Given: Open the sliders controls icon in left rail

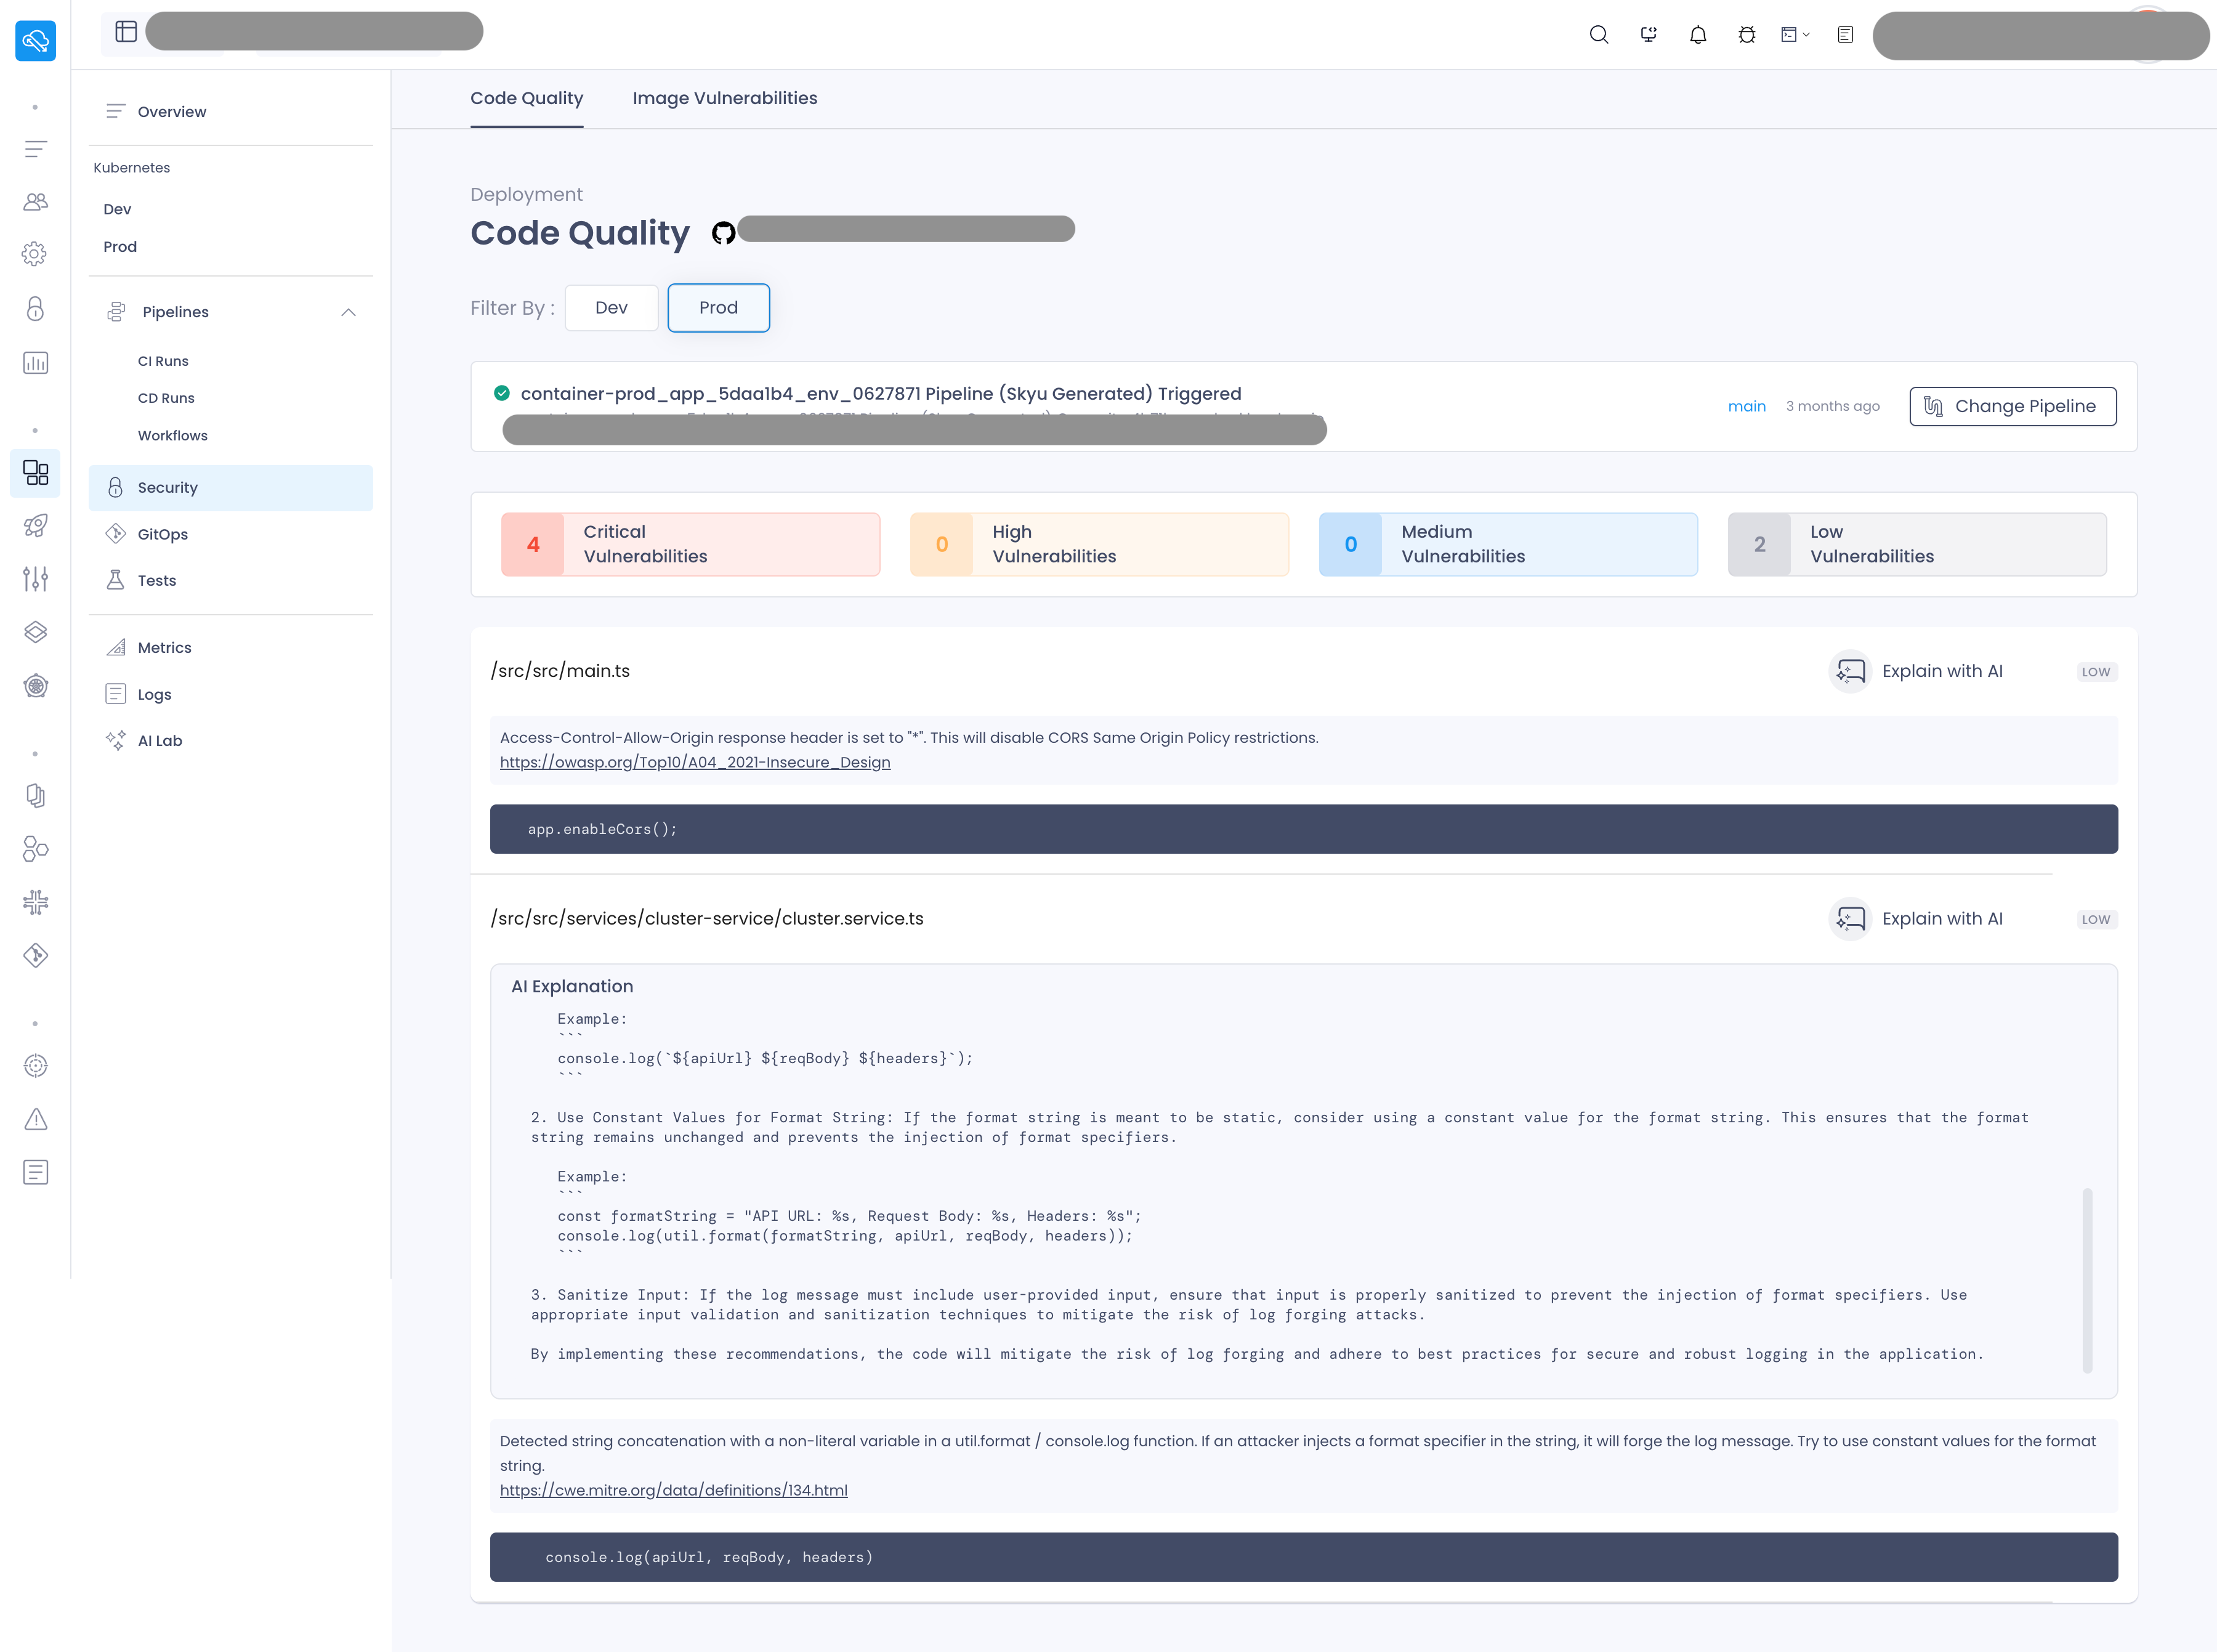Looking at the screenshot, I should pyautogui.click(x=36, y=578).
